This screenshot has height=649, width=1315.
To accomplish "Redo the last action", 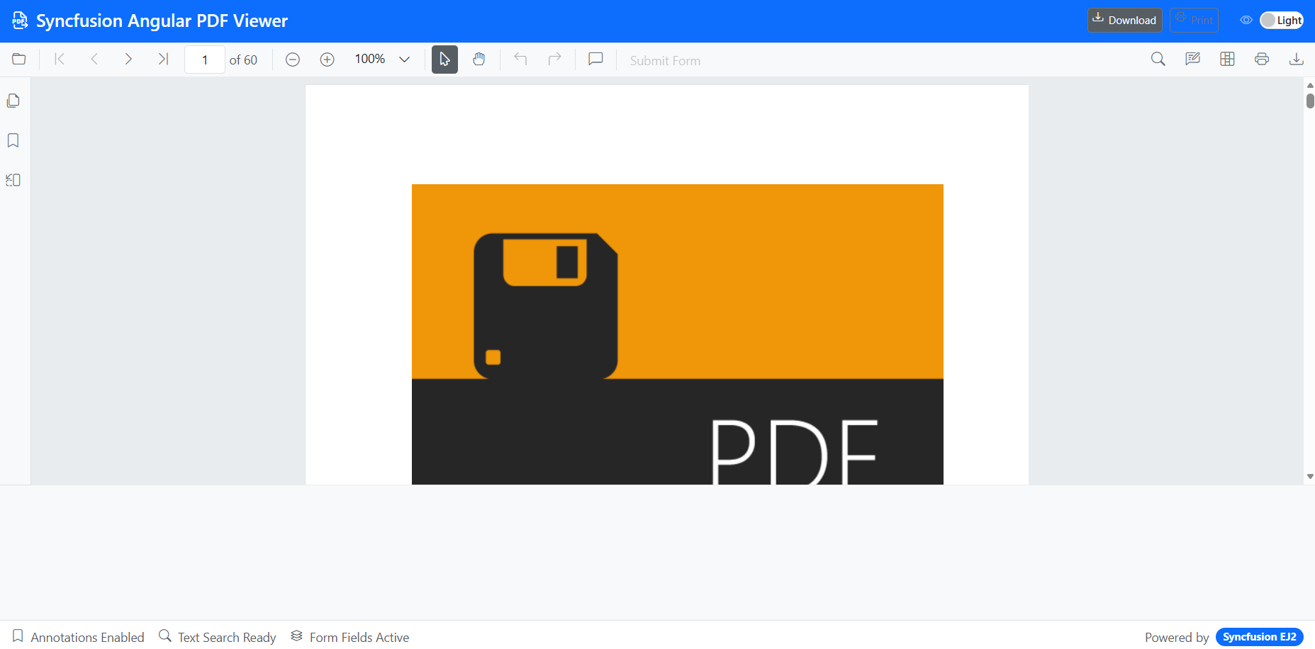I will point(555,60).
